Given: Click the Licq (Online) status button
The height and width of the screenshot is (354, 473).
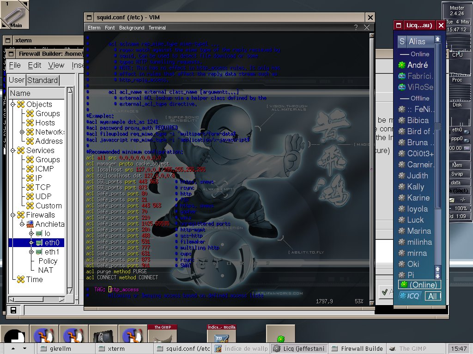Looking at the screenshot, I should coord(419,284).
